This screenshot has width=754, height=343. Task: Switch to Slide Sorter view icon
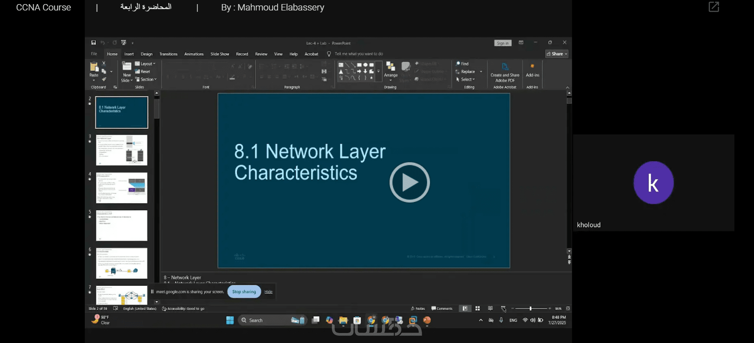(x=477, y=308)
